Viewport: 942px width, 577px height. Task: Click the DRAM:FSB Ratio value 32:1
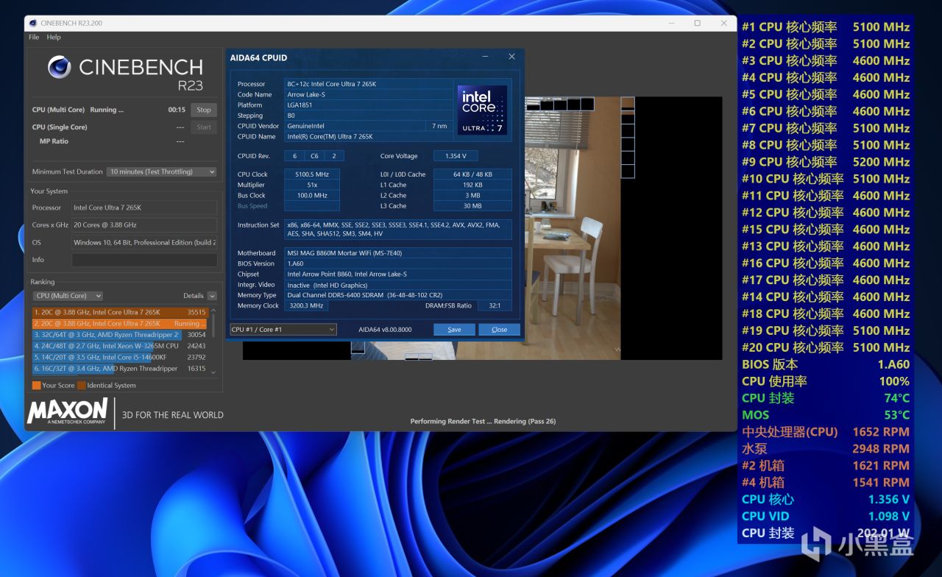(495, 305)
